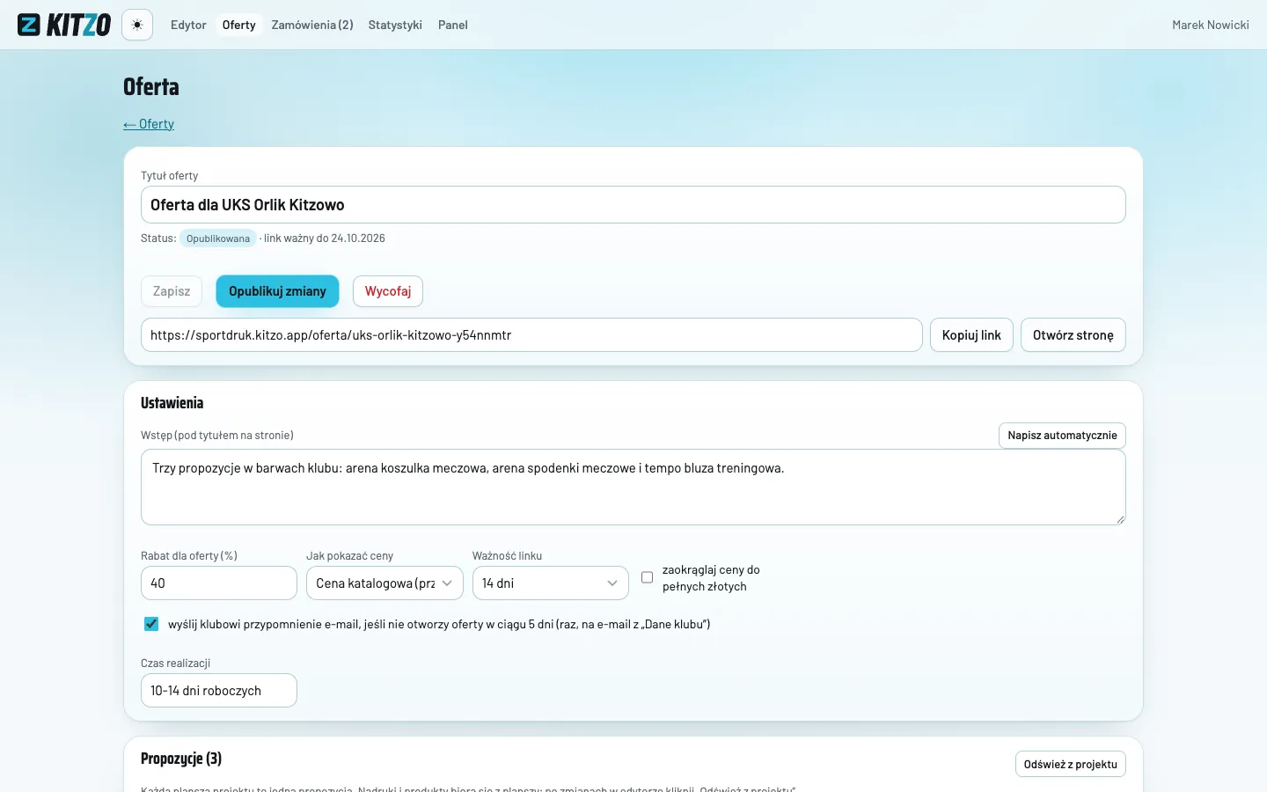1267x792 pixels.
Task: Select the offer URL field
Action: pyautogui.click(x=531, y=335)
